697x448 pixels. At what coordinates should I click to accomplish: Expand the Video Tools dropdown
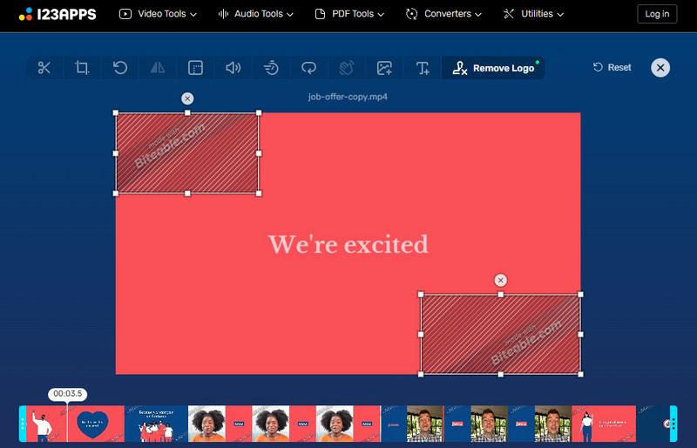click(x=158, y=14)
